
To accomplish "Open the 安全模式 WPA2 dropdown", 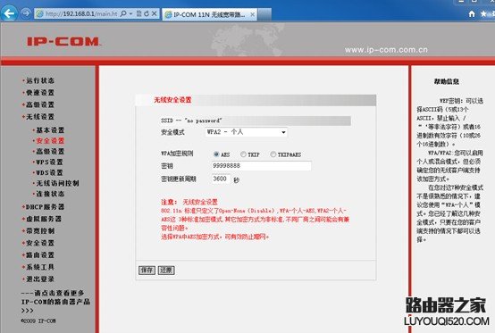I will point(247,132).
